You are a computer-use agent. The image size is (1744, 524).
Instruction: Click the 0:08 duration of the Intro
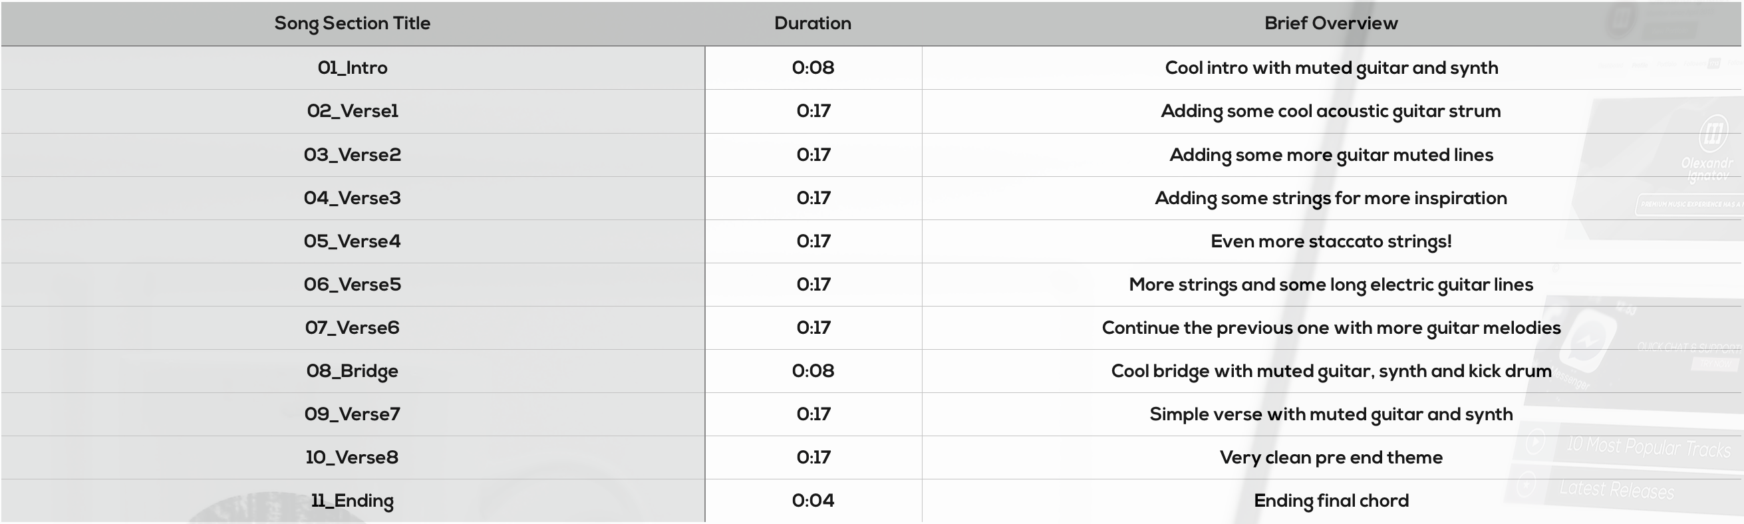[x=813, y=68]
